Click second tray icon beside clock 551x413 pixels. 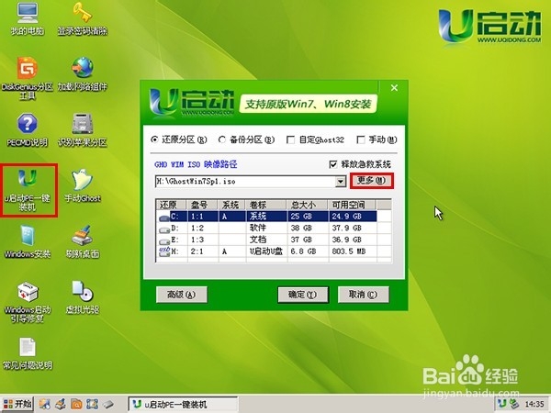point(514,404)
